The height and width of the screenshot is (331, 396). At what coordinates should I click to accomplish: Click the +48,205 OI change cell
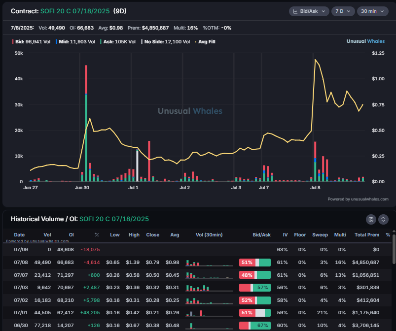click(x=90, y=313)
